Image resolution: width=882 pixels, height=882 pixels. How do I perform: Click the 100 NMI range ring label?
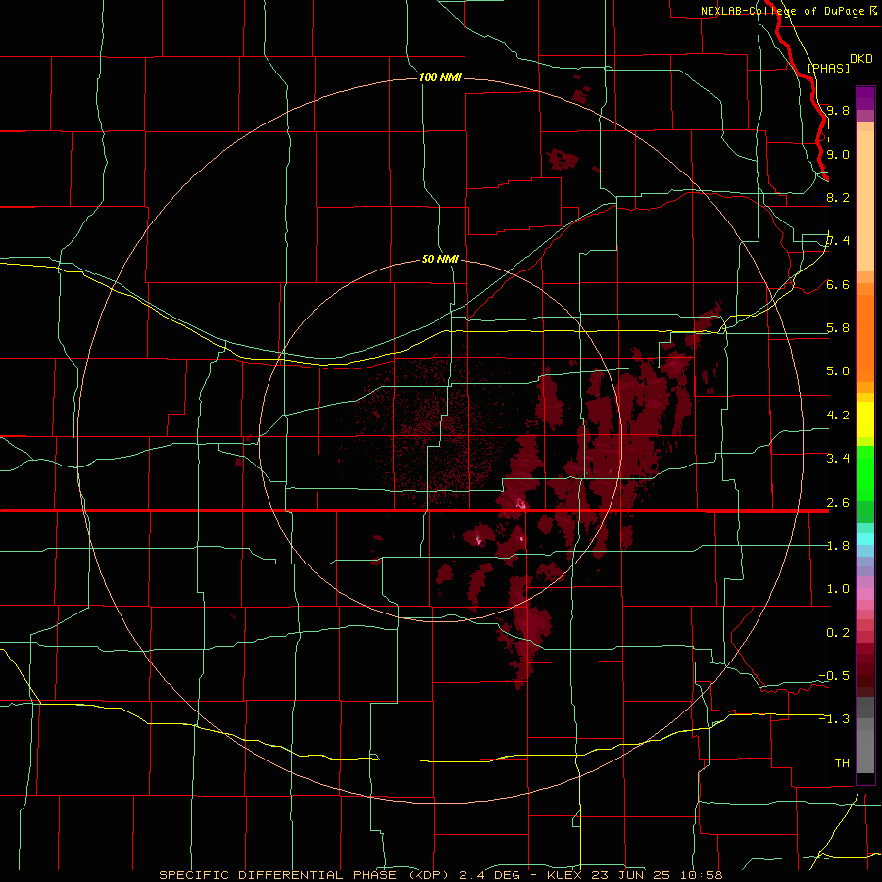point(440,77)
